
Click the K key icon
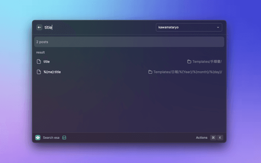(x=220, y=138)
